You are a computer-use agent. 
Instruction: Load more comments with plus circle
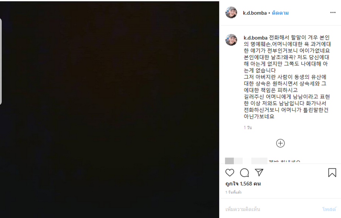(x=280, y=143)
